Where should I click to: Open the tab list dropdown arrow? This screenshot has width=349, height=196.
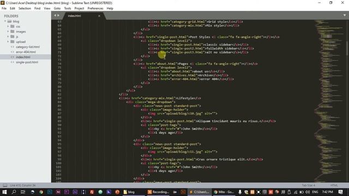coord(344,15)
